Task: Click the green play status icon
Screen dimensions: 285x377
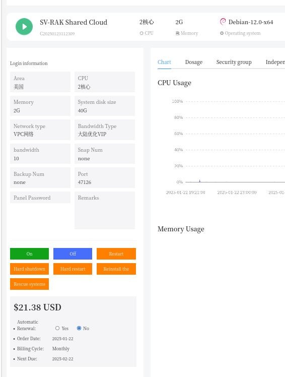Action: click(x=24, y=26)
